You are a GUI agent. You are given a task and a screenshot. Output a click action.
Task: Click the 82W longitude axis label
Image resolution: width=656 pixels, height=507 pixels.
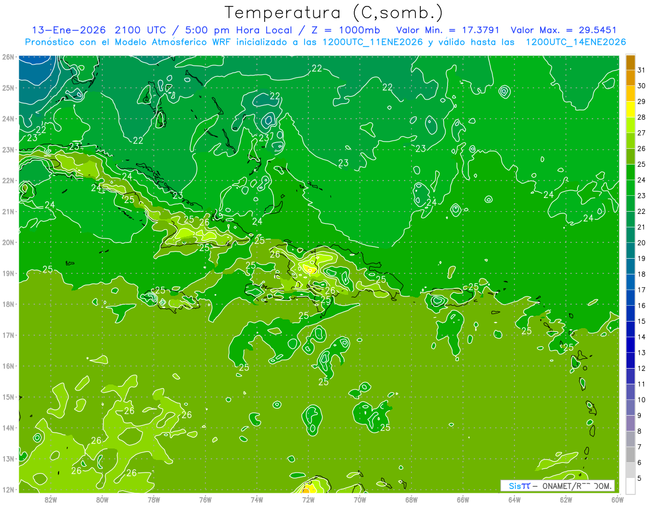[51, 499]
